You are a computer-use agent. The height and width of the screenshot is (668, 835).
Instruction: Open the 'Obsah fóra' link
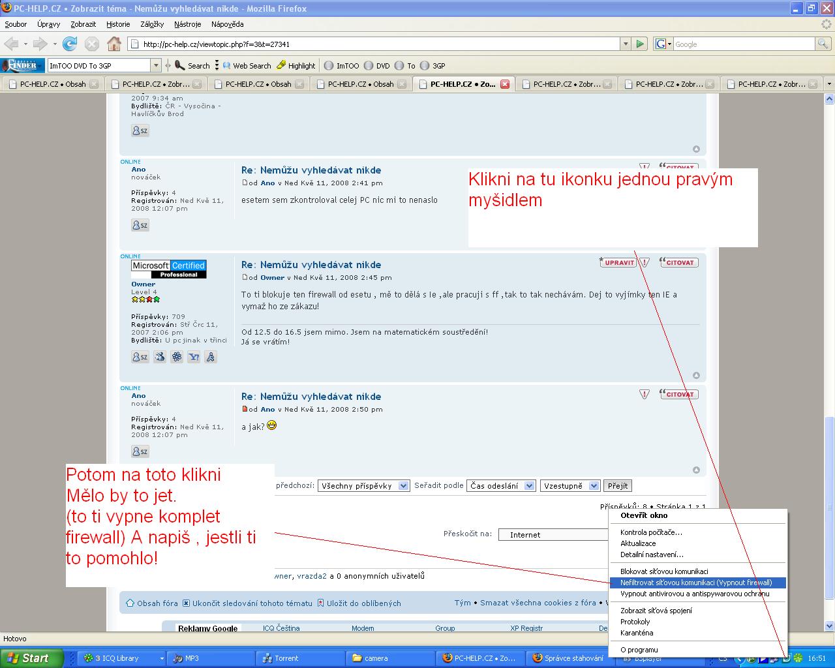(152, 603)
